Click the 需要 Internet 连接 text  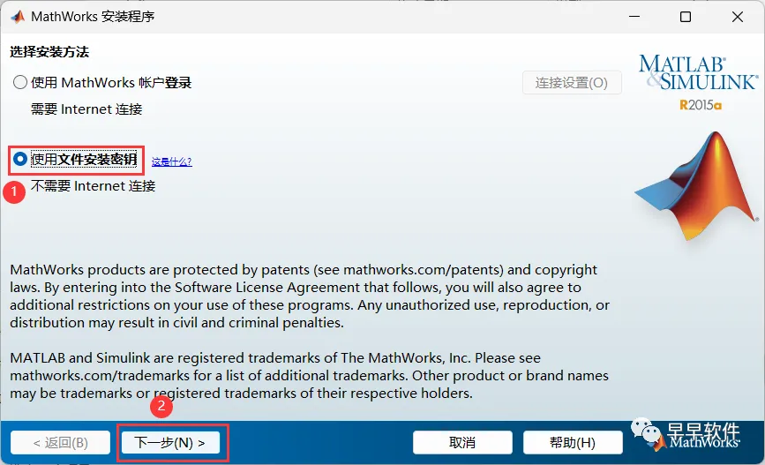(86, 109)
